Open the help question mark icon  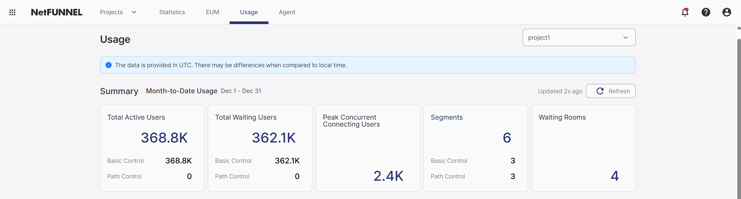pos(706,12)
